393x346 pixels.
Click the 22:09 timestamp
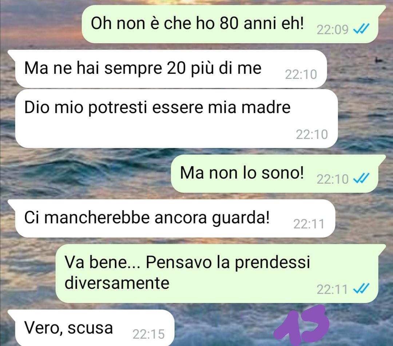[x=333, y=29]
